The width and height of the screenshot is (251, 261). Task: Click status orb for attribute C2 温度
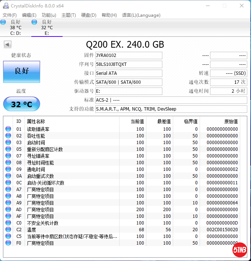click(8, 230)
